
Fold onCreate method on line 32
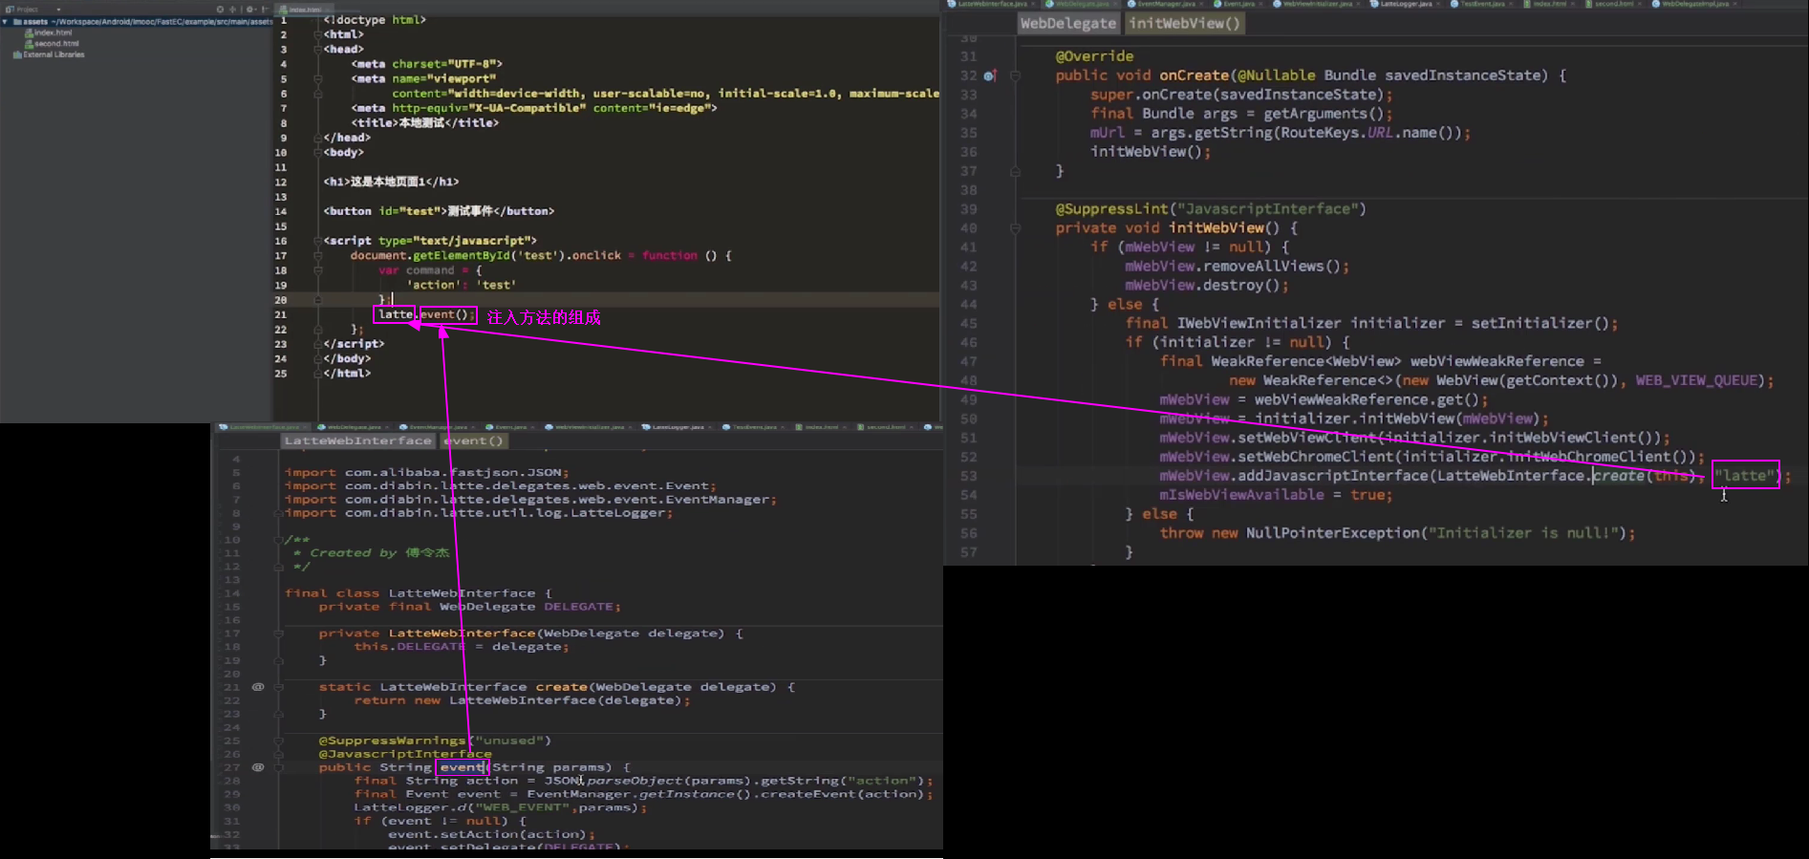pyautogui.click(x=1015, y=75)
